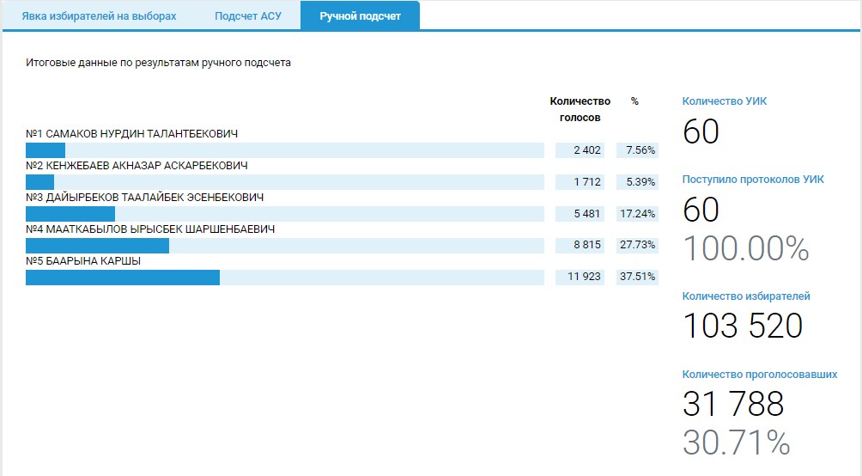Select candidate №2 Кенжебаев Акназар Аскарбекович

pyautogui.click(x=137, y=166)
